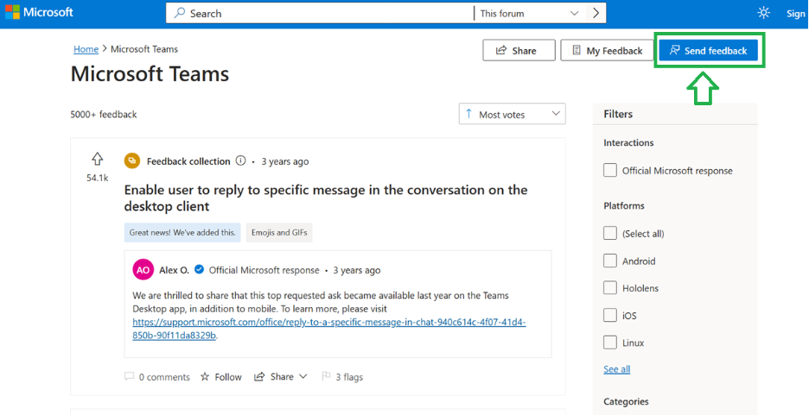Screen dimensions: 809x415
Task: Click the Microsoft logo
Action: [39, 12]
